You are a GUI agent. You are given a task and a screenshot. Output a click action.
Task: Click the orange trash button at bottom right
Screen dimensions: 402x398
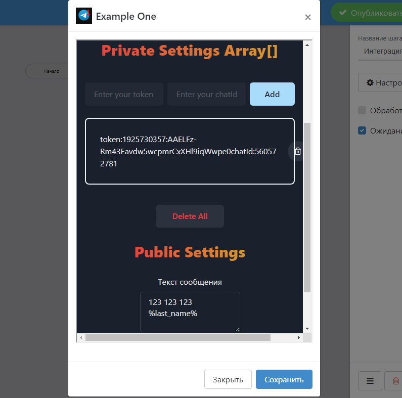click(395, 381)
